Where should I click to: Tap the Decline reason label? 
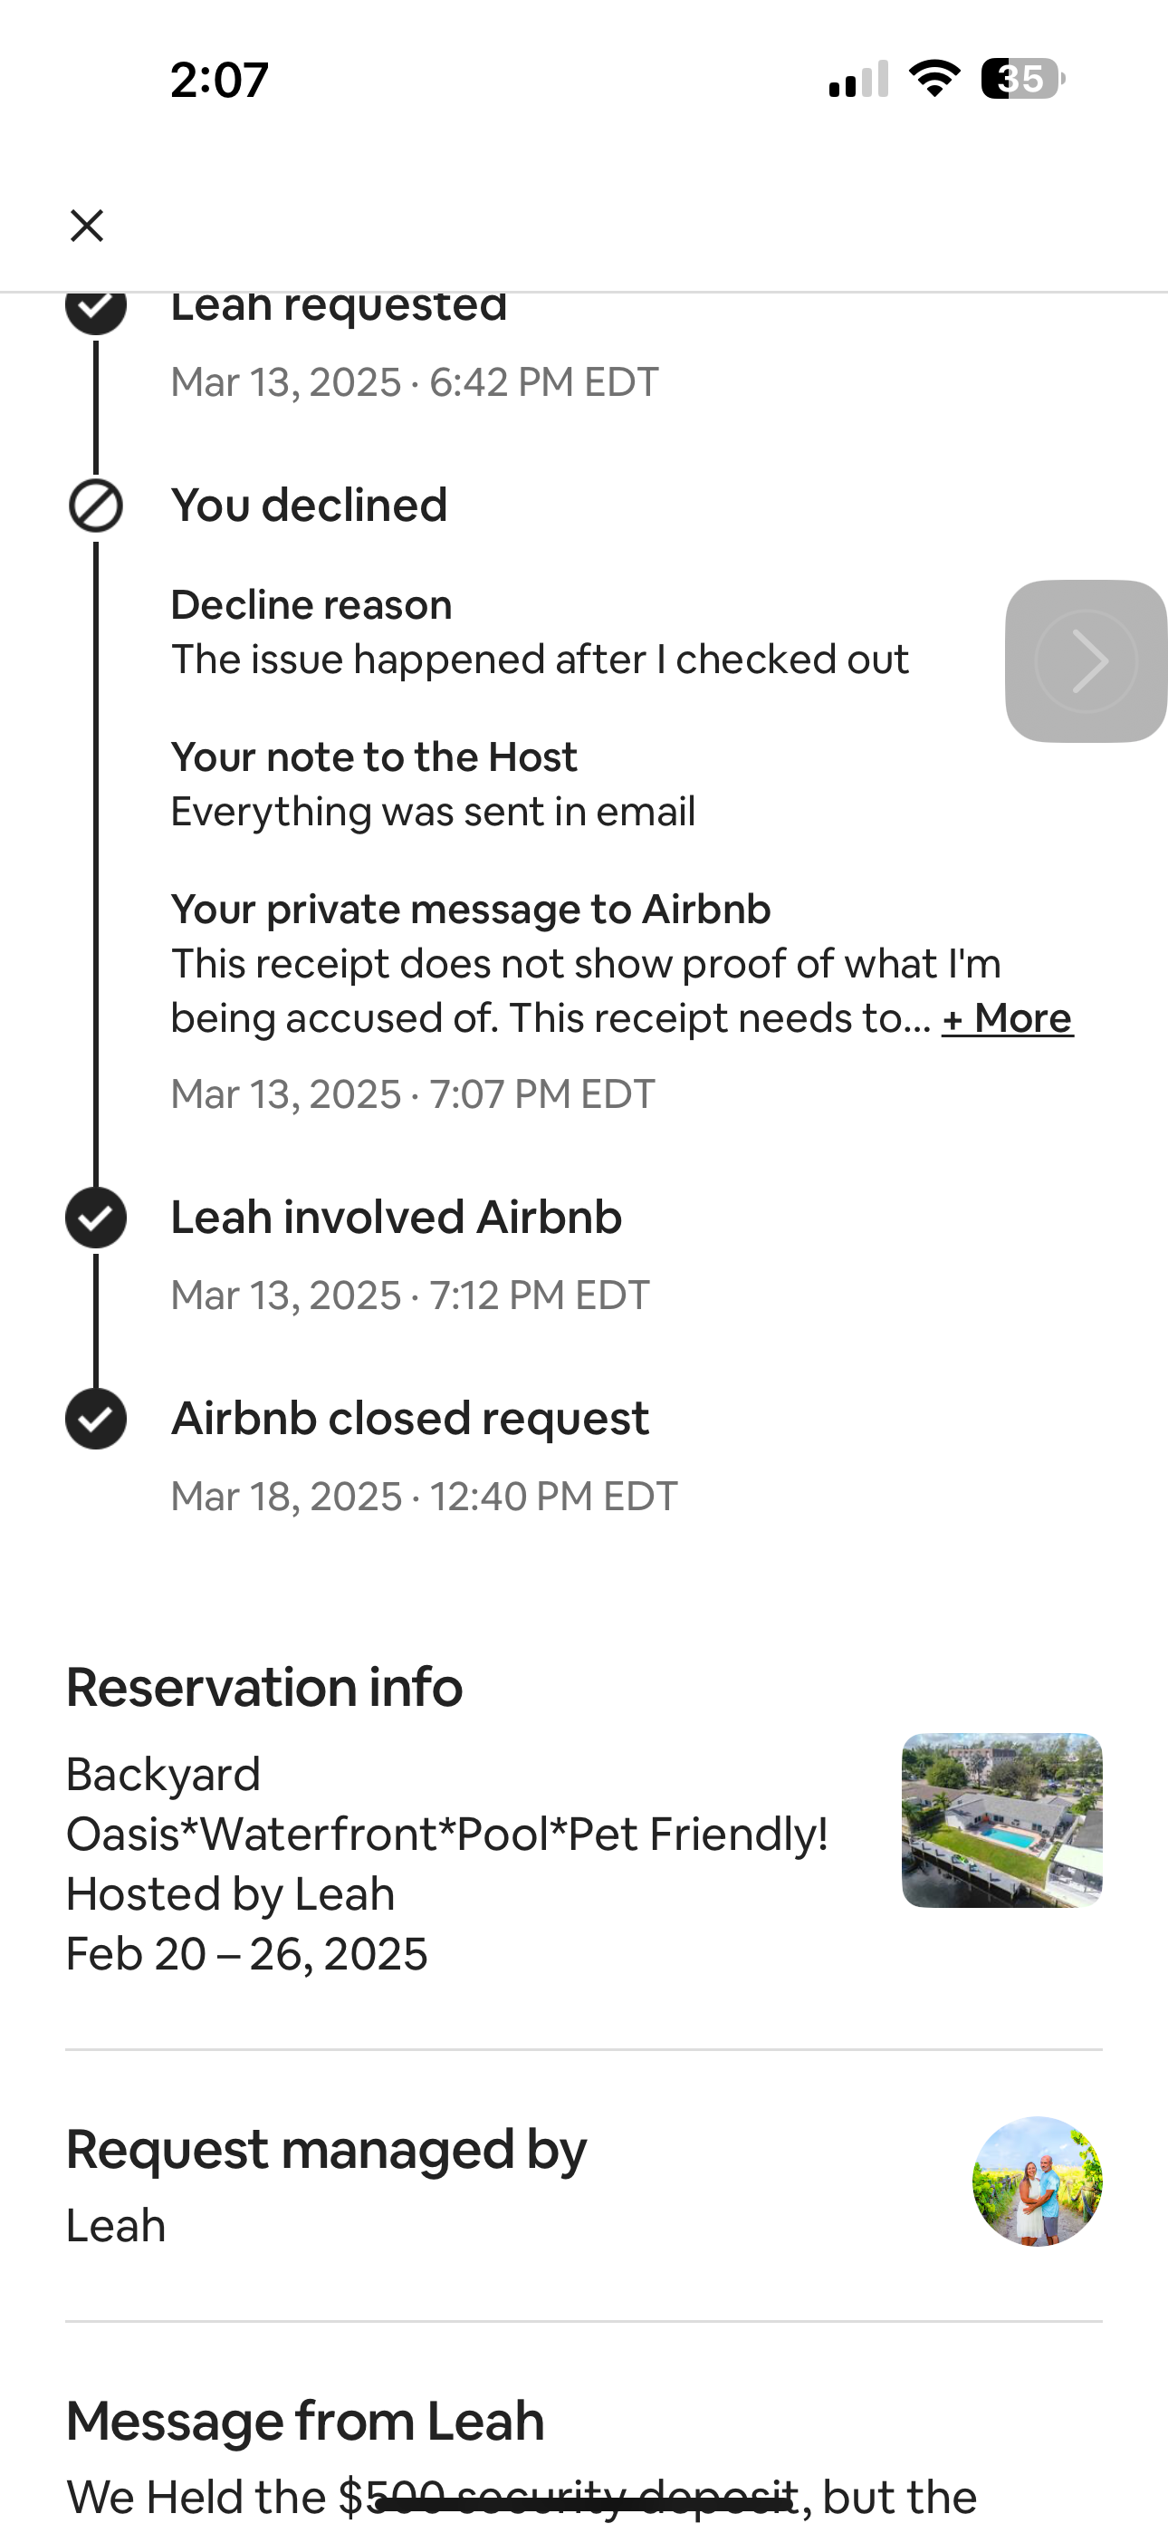click(x=311, y=605)
